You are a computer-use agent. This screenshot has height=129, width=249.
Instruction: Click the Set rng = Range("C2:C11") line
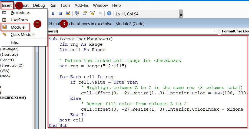(x=93, y=66)
